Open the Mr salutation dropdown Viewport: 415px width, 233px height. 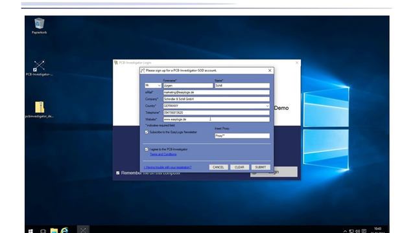[x=153, y=85]
